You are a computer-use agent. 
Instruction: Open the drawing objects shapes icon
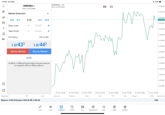(x=3, y=34)
